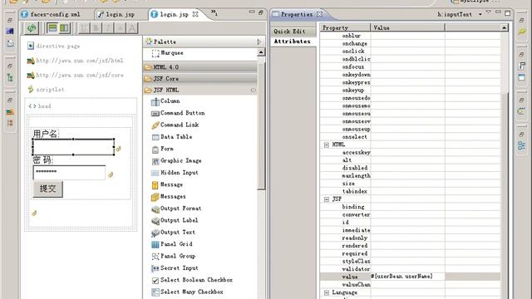This screenshot has width=532, height=299.
Task: Select the onclick property row
Action: [410, 51]
